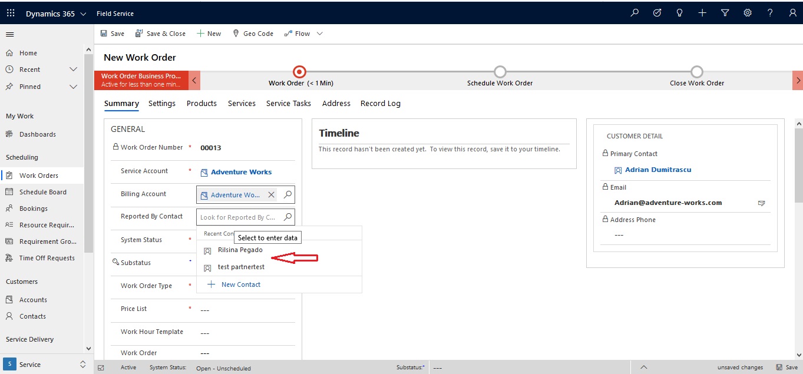The width and height of the screenshot is (803, 374).
Task: Open the Flow command menu
Action: (x=297, y=34)
